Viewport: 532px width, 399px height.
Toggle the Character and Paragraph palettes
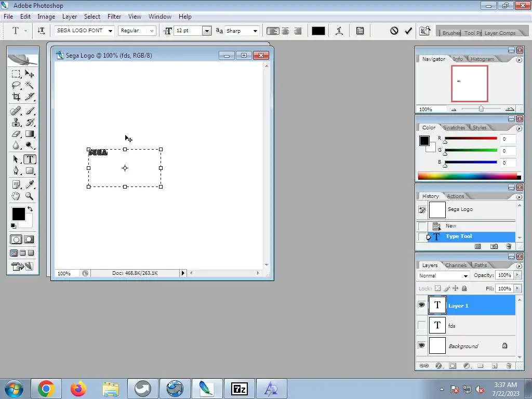click(360, 31)
